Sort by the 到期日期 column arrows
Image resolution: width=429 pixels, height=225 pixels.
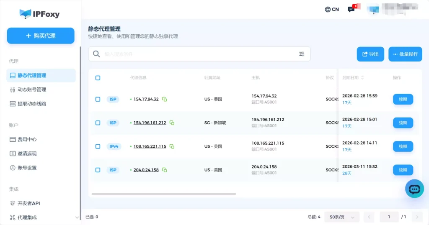(362, 78)
